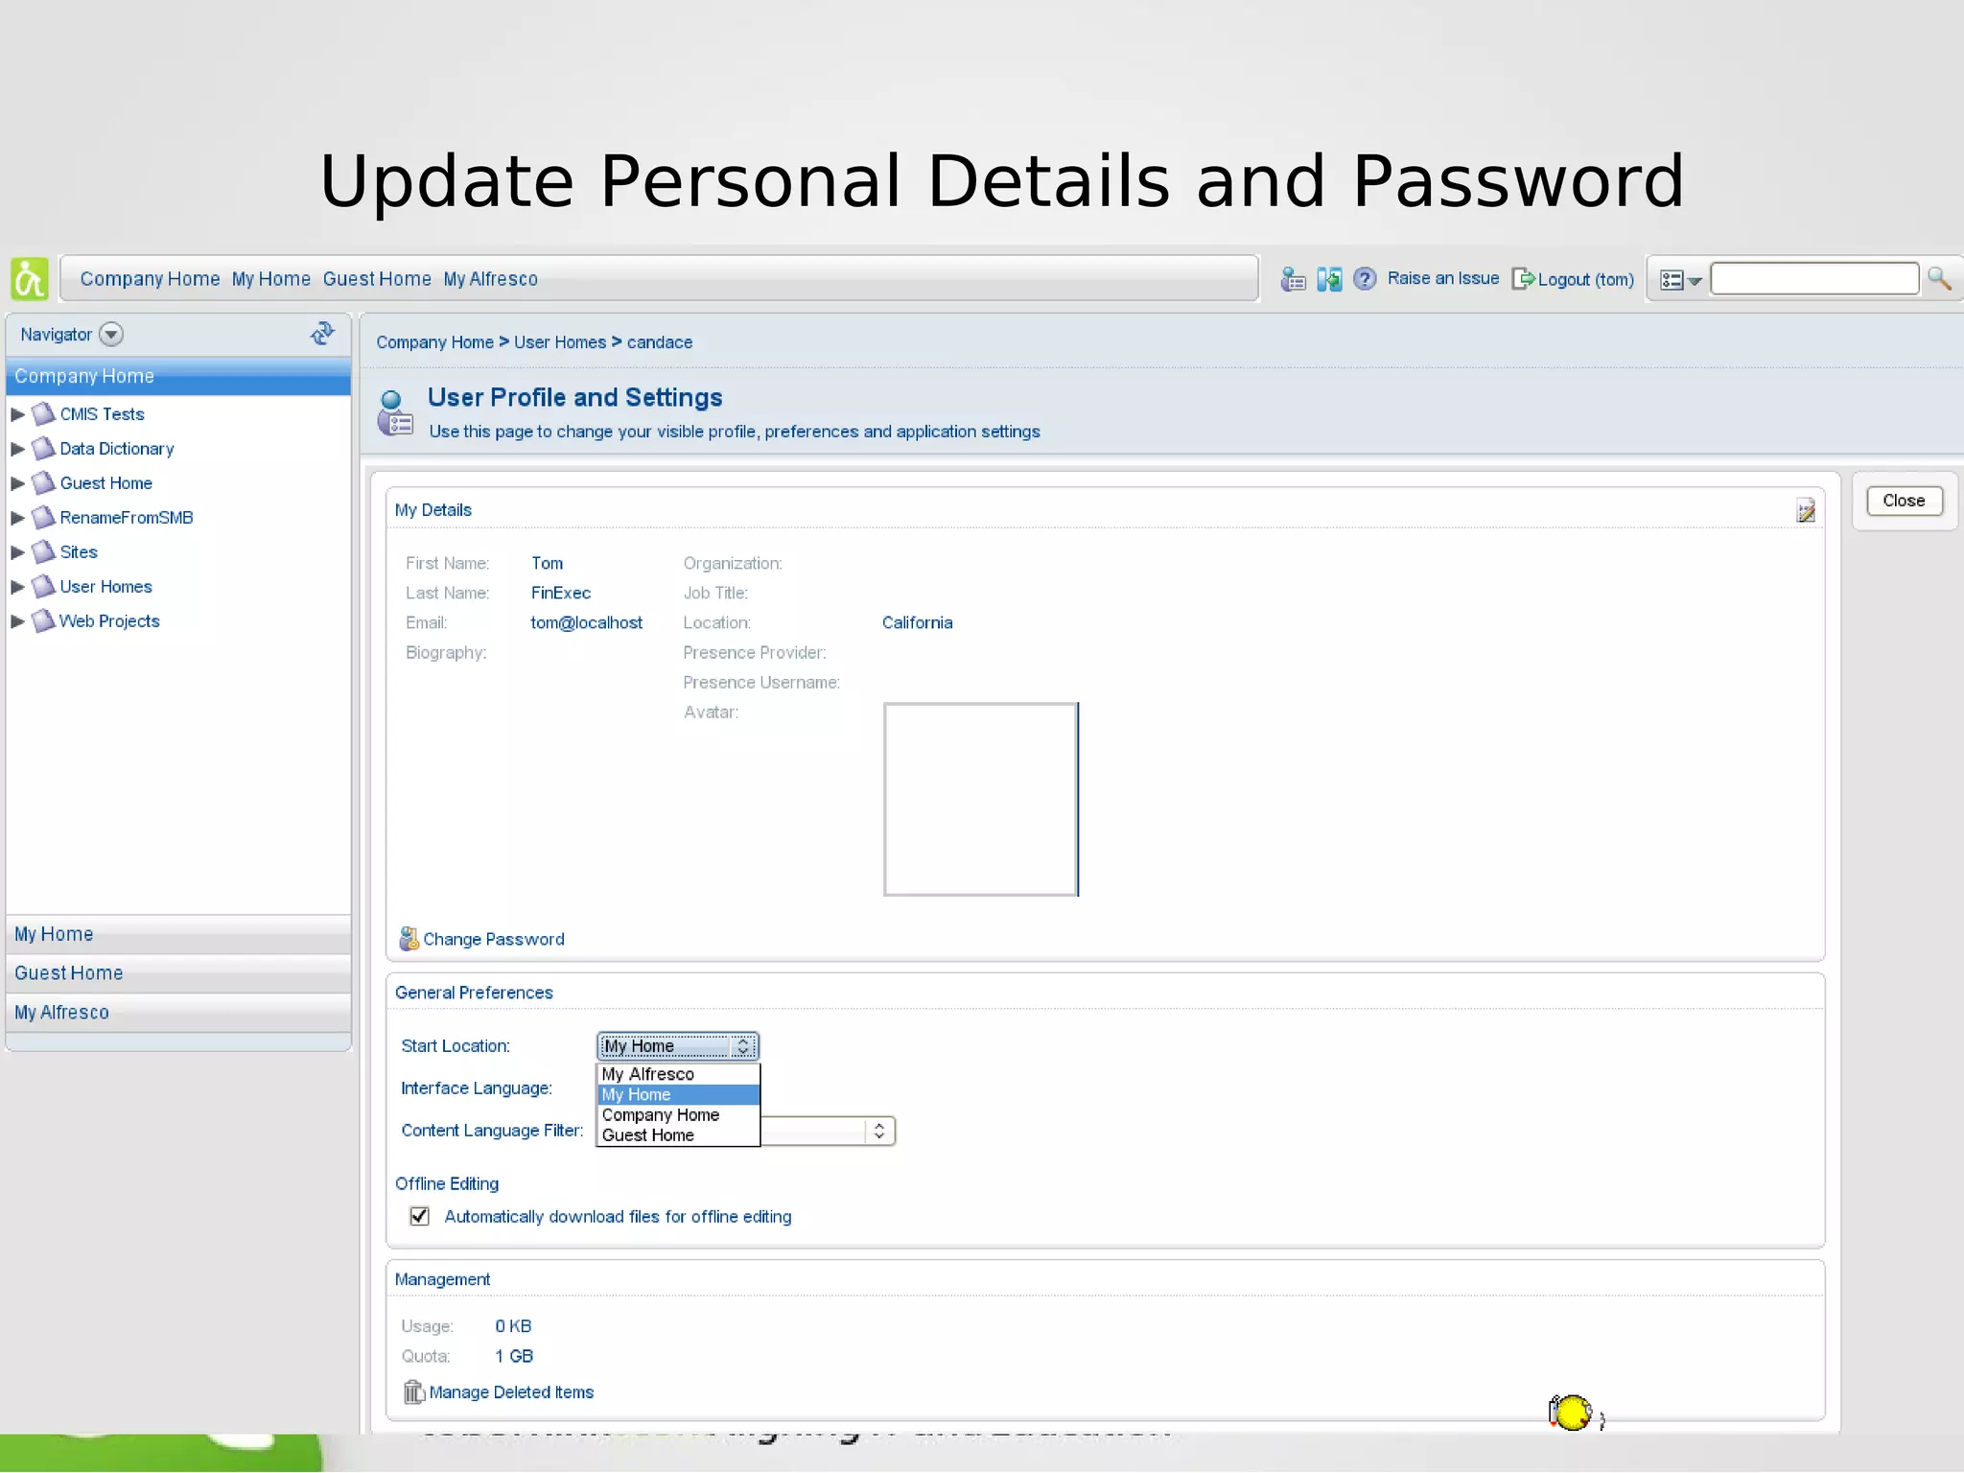Open Guest Home in top navigation
This screenshot has width=1964, height=1473.
(x=377, y=279)
